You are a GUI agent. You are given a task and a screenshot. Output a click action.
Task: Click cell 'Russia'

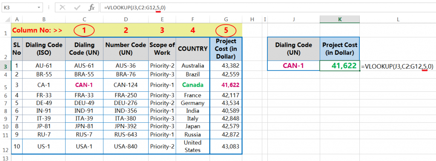193,135
